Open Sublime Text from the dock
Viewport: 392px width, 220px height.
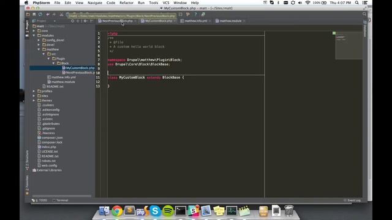click(129, 211)
